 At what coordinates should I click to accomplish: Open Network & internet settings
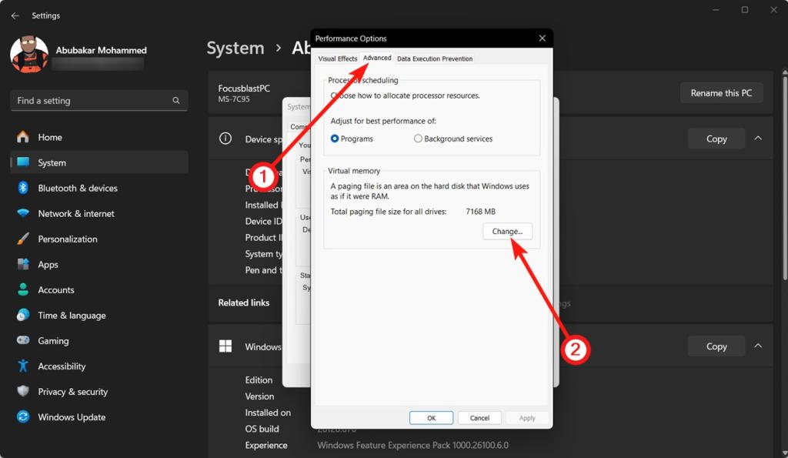click(x=77, y=213)
